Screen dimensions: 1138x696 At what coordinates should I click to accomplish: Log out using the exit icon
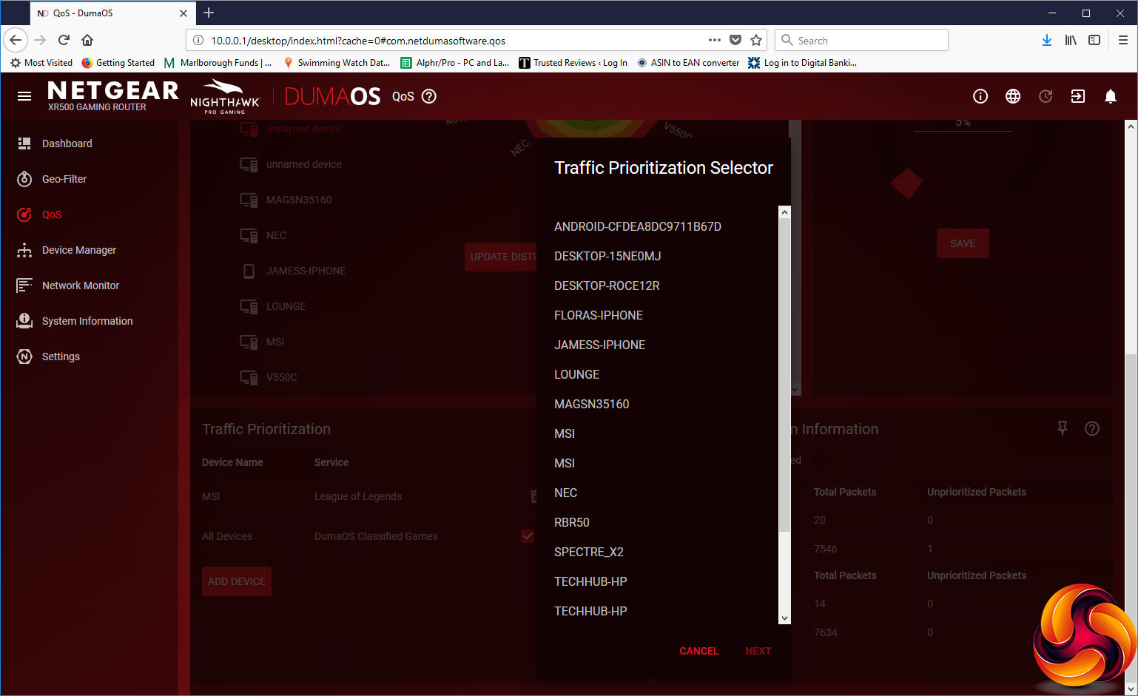[x=1078, y=96]
